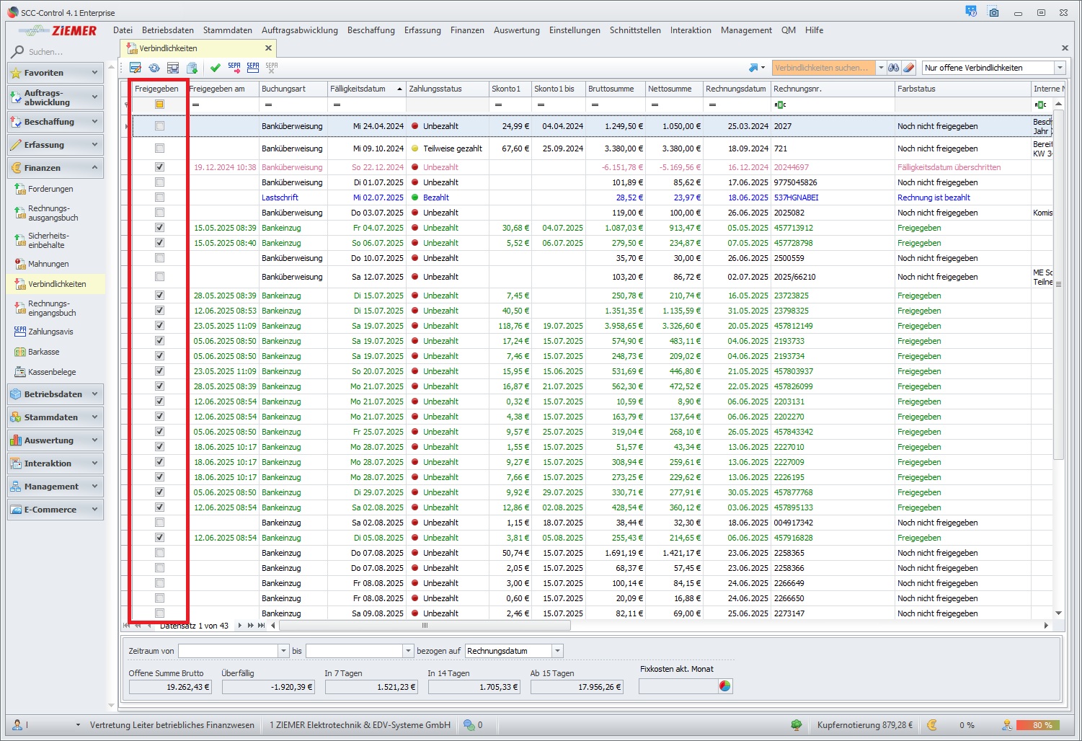
Task: Open Barkasse in the sidebar
Action: coord(43,352)
